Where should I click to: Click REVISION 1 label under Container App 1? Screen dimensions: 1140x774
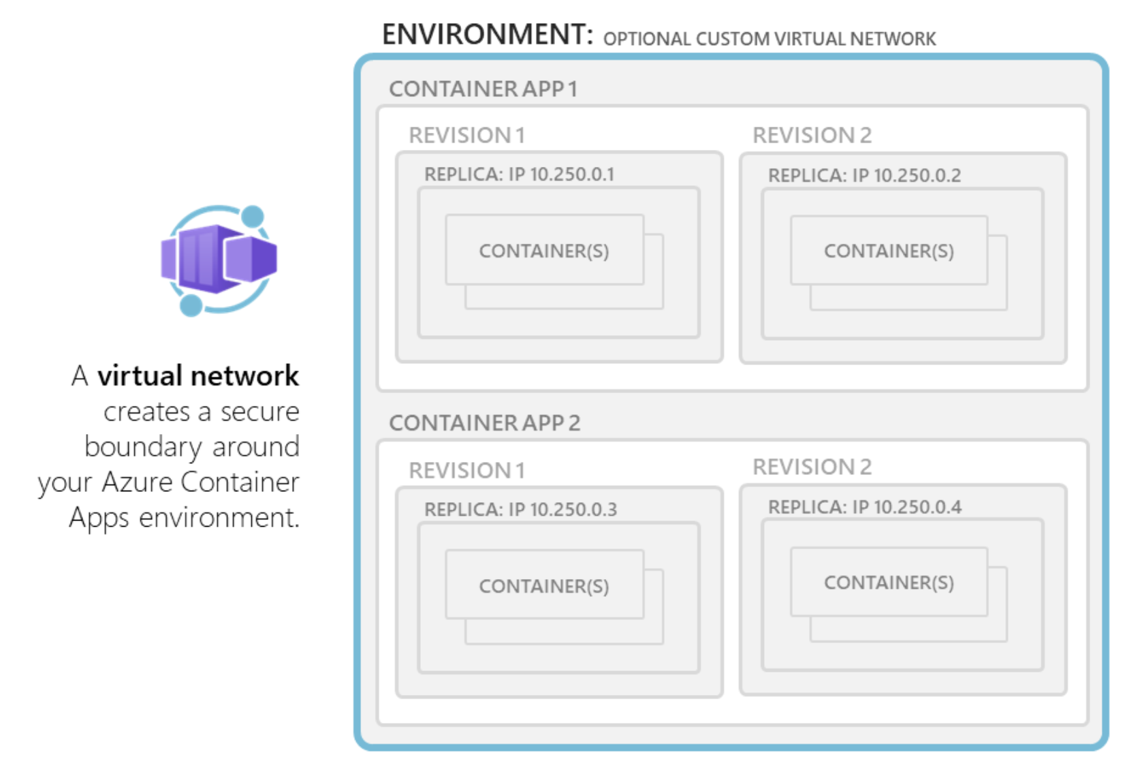466,135
